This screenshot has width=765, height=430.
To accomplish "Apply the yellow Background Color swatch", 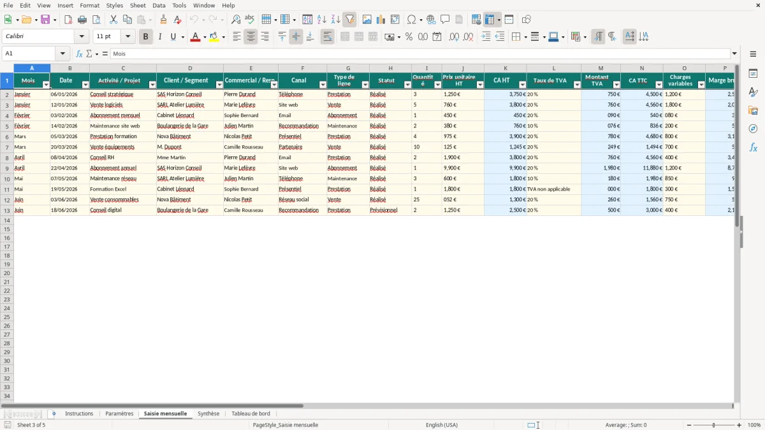I will tap(214, 37).
